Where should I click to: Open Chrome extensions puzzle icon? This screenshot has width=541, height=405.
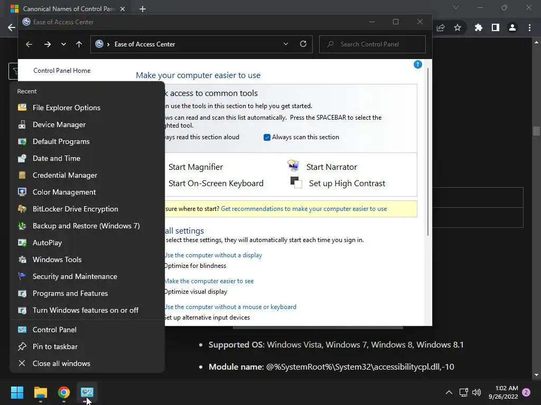478,27
